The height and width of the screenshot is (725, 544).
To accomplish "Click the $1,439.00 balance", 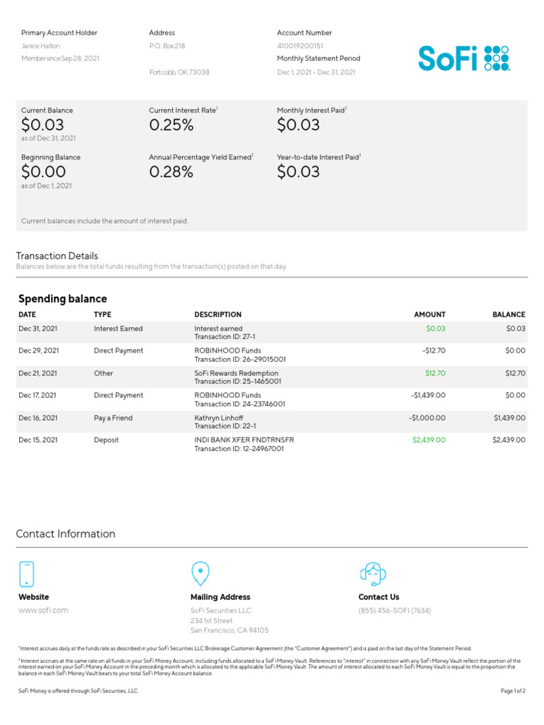I will point(509,418).
